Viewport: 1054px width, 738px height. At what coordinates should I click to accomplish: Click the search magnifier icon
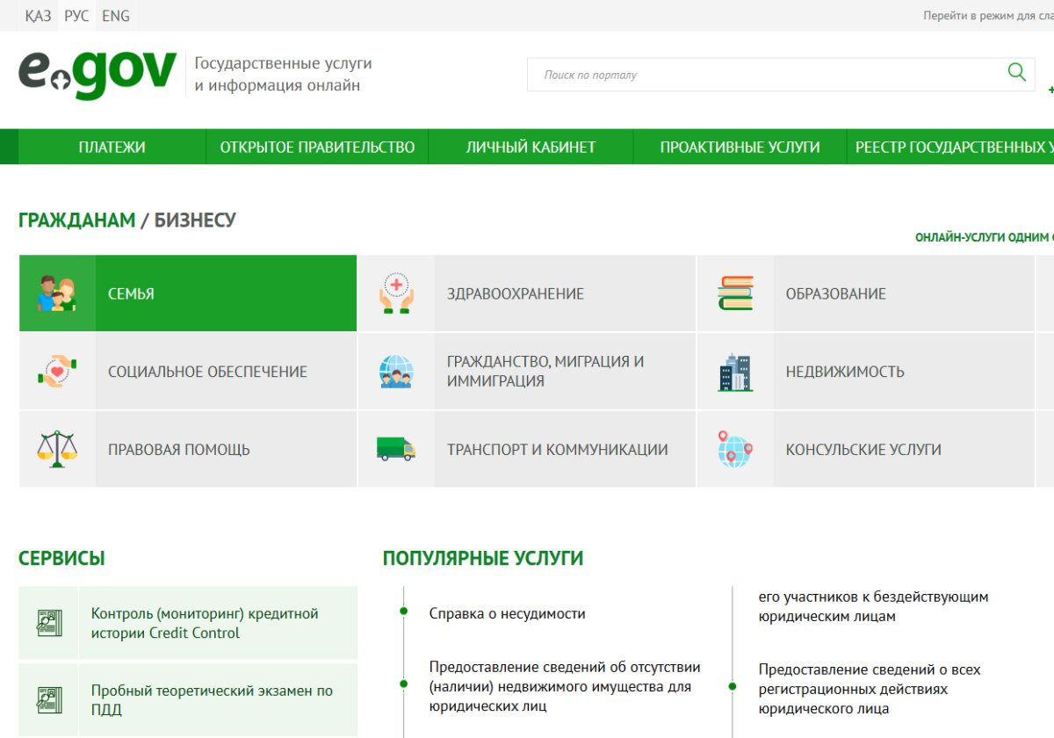pos(1016,74)
